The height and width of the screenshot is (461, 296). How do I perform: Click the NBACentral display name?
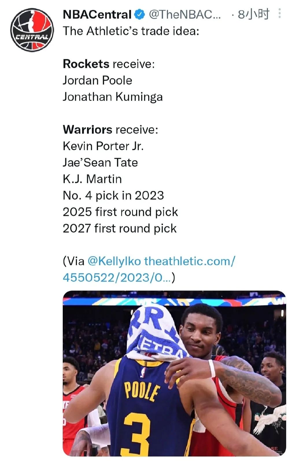(97, 14)
